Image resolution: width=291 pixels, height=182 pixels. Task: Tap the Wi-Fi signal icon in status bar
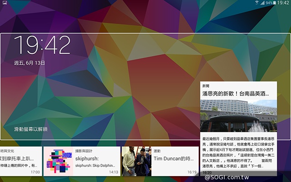pos(256,3)
